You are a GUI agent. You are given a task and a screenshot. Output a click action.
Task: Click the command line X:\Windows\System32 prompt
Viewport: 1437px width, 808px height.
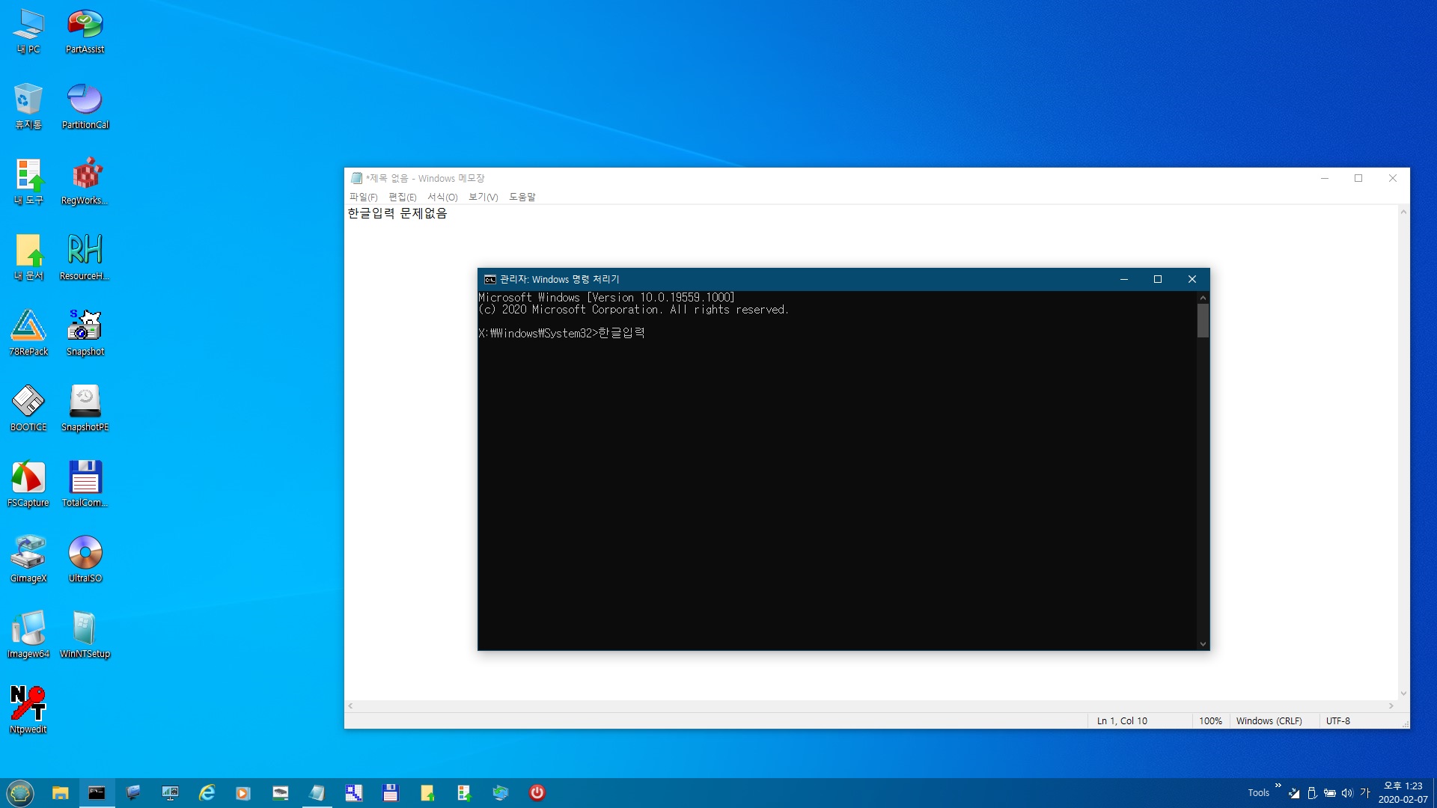point(537,333)
